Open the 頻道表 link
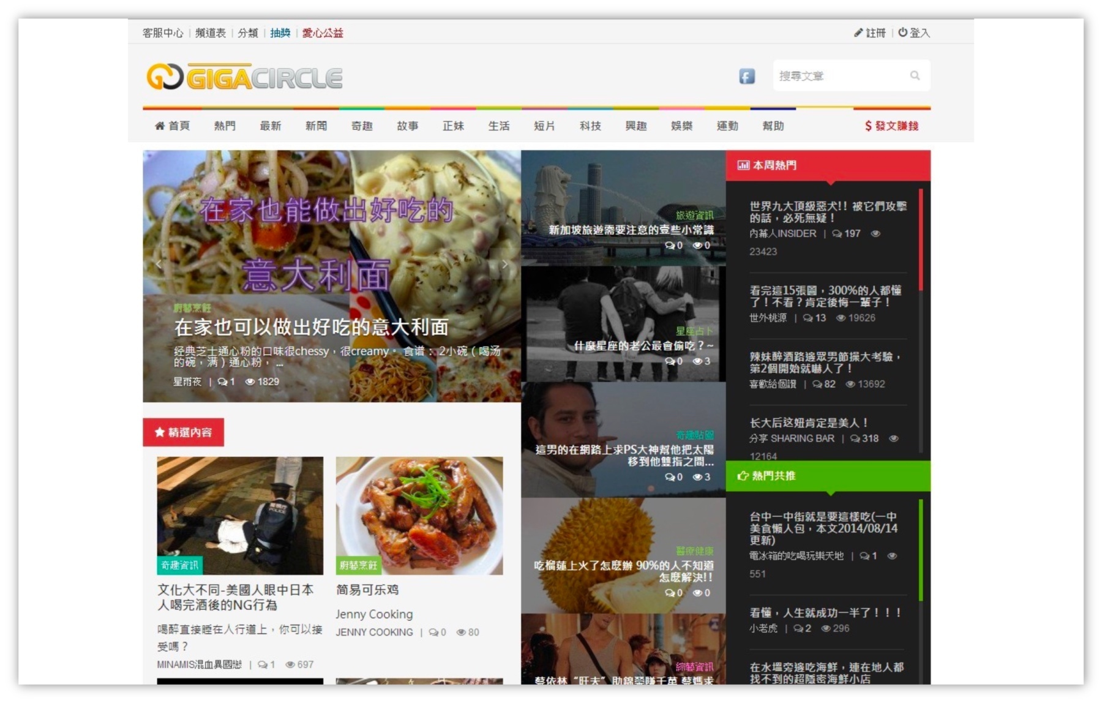 point(211,33)
